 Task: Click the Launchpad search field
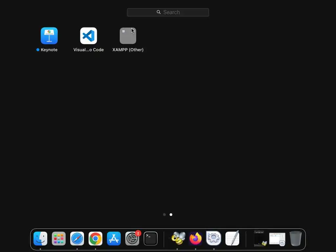[x=168, y=12]
